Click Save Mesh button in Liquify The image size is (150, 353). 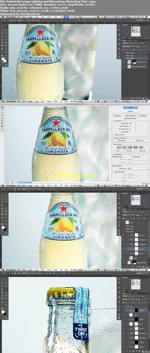(x=143, y=116)
